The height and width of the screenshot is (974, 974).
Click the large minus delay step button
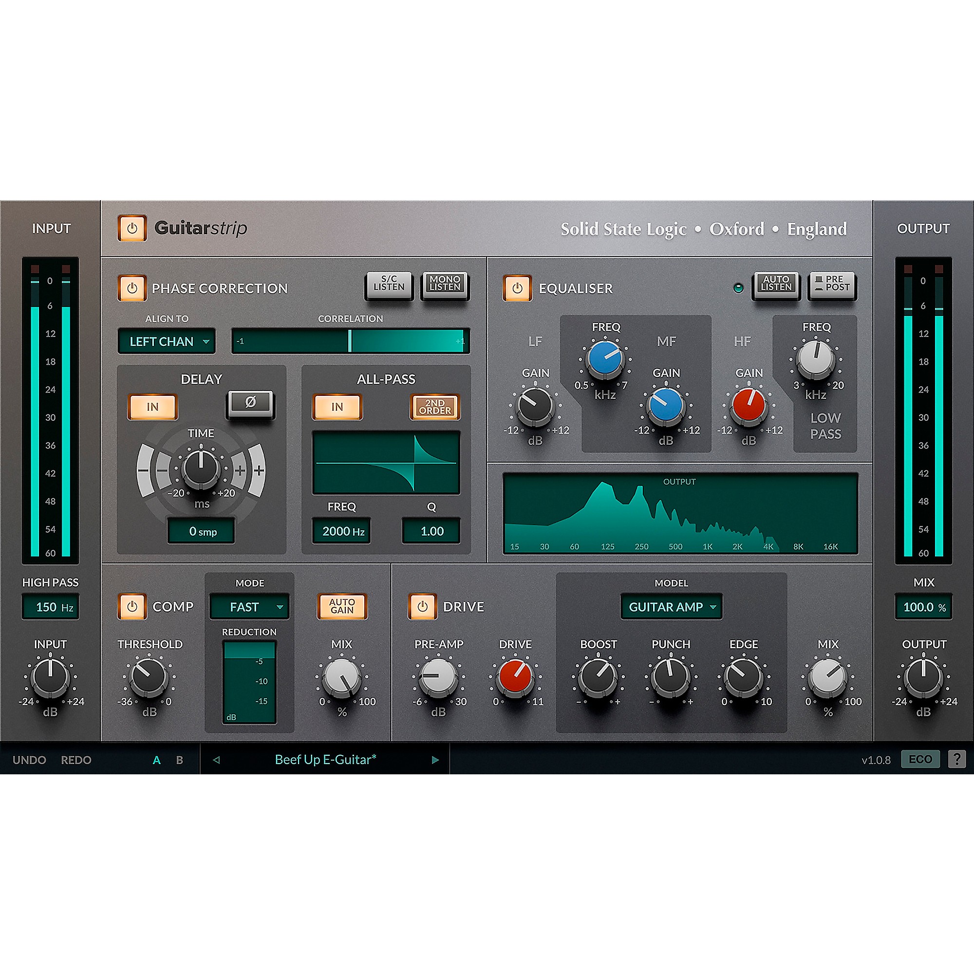pyautogui.click(x=144, y=471)
